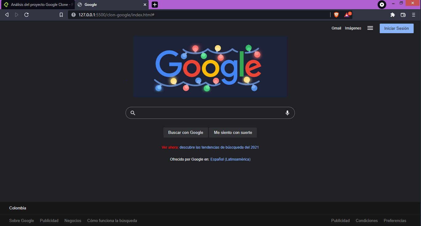Open Brave Rewards triangle icon
421x226 pixels.
(x=347, y=14)
